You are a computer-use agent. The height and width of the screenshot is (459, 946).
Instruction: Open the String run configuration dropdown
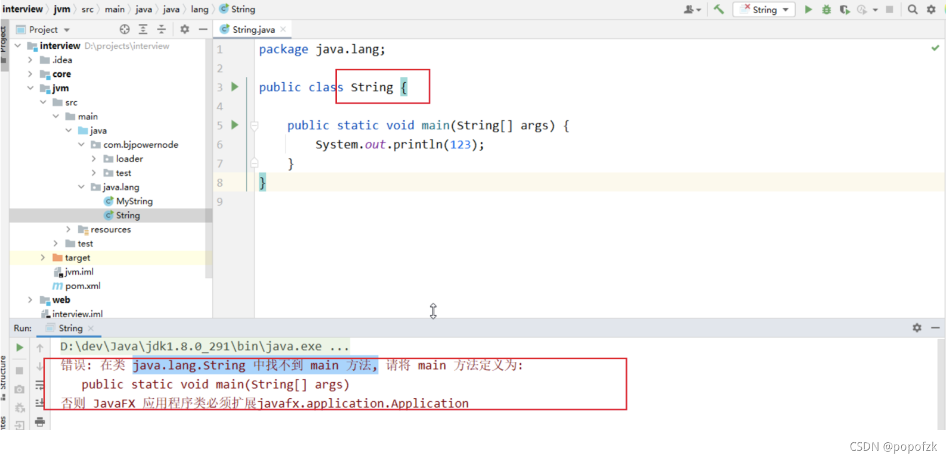pyautogui.click(x=764, y=9)
